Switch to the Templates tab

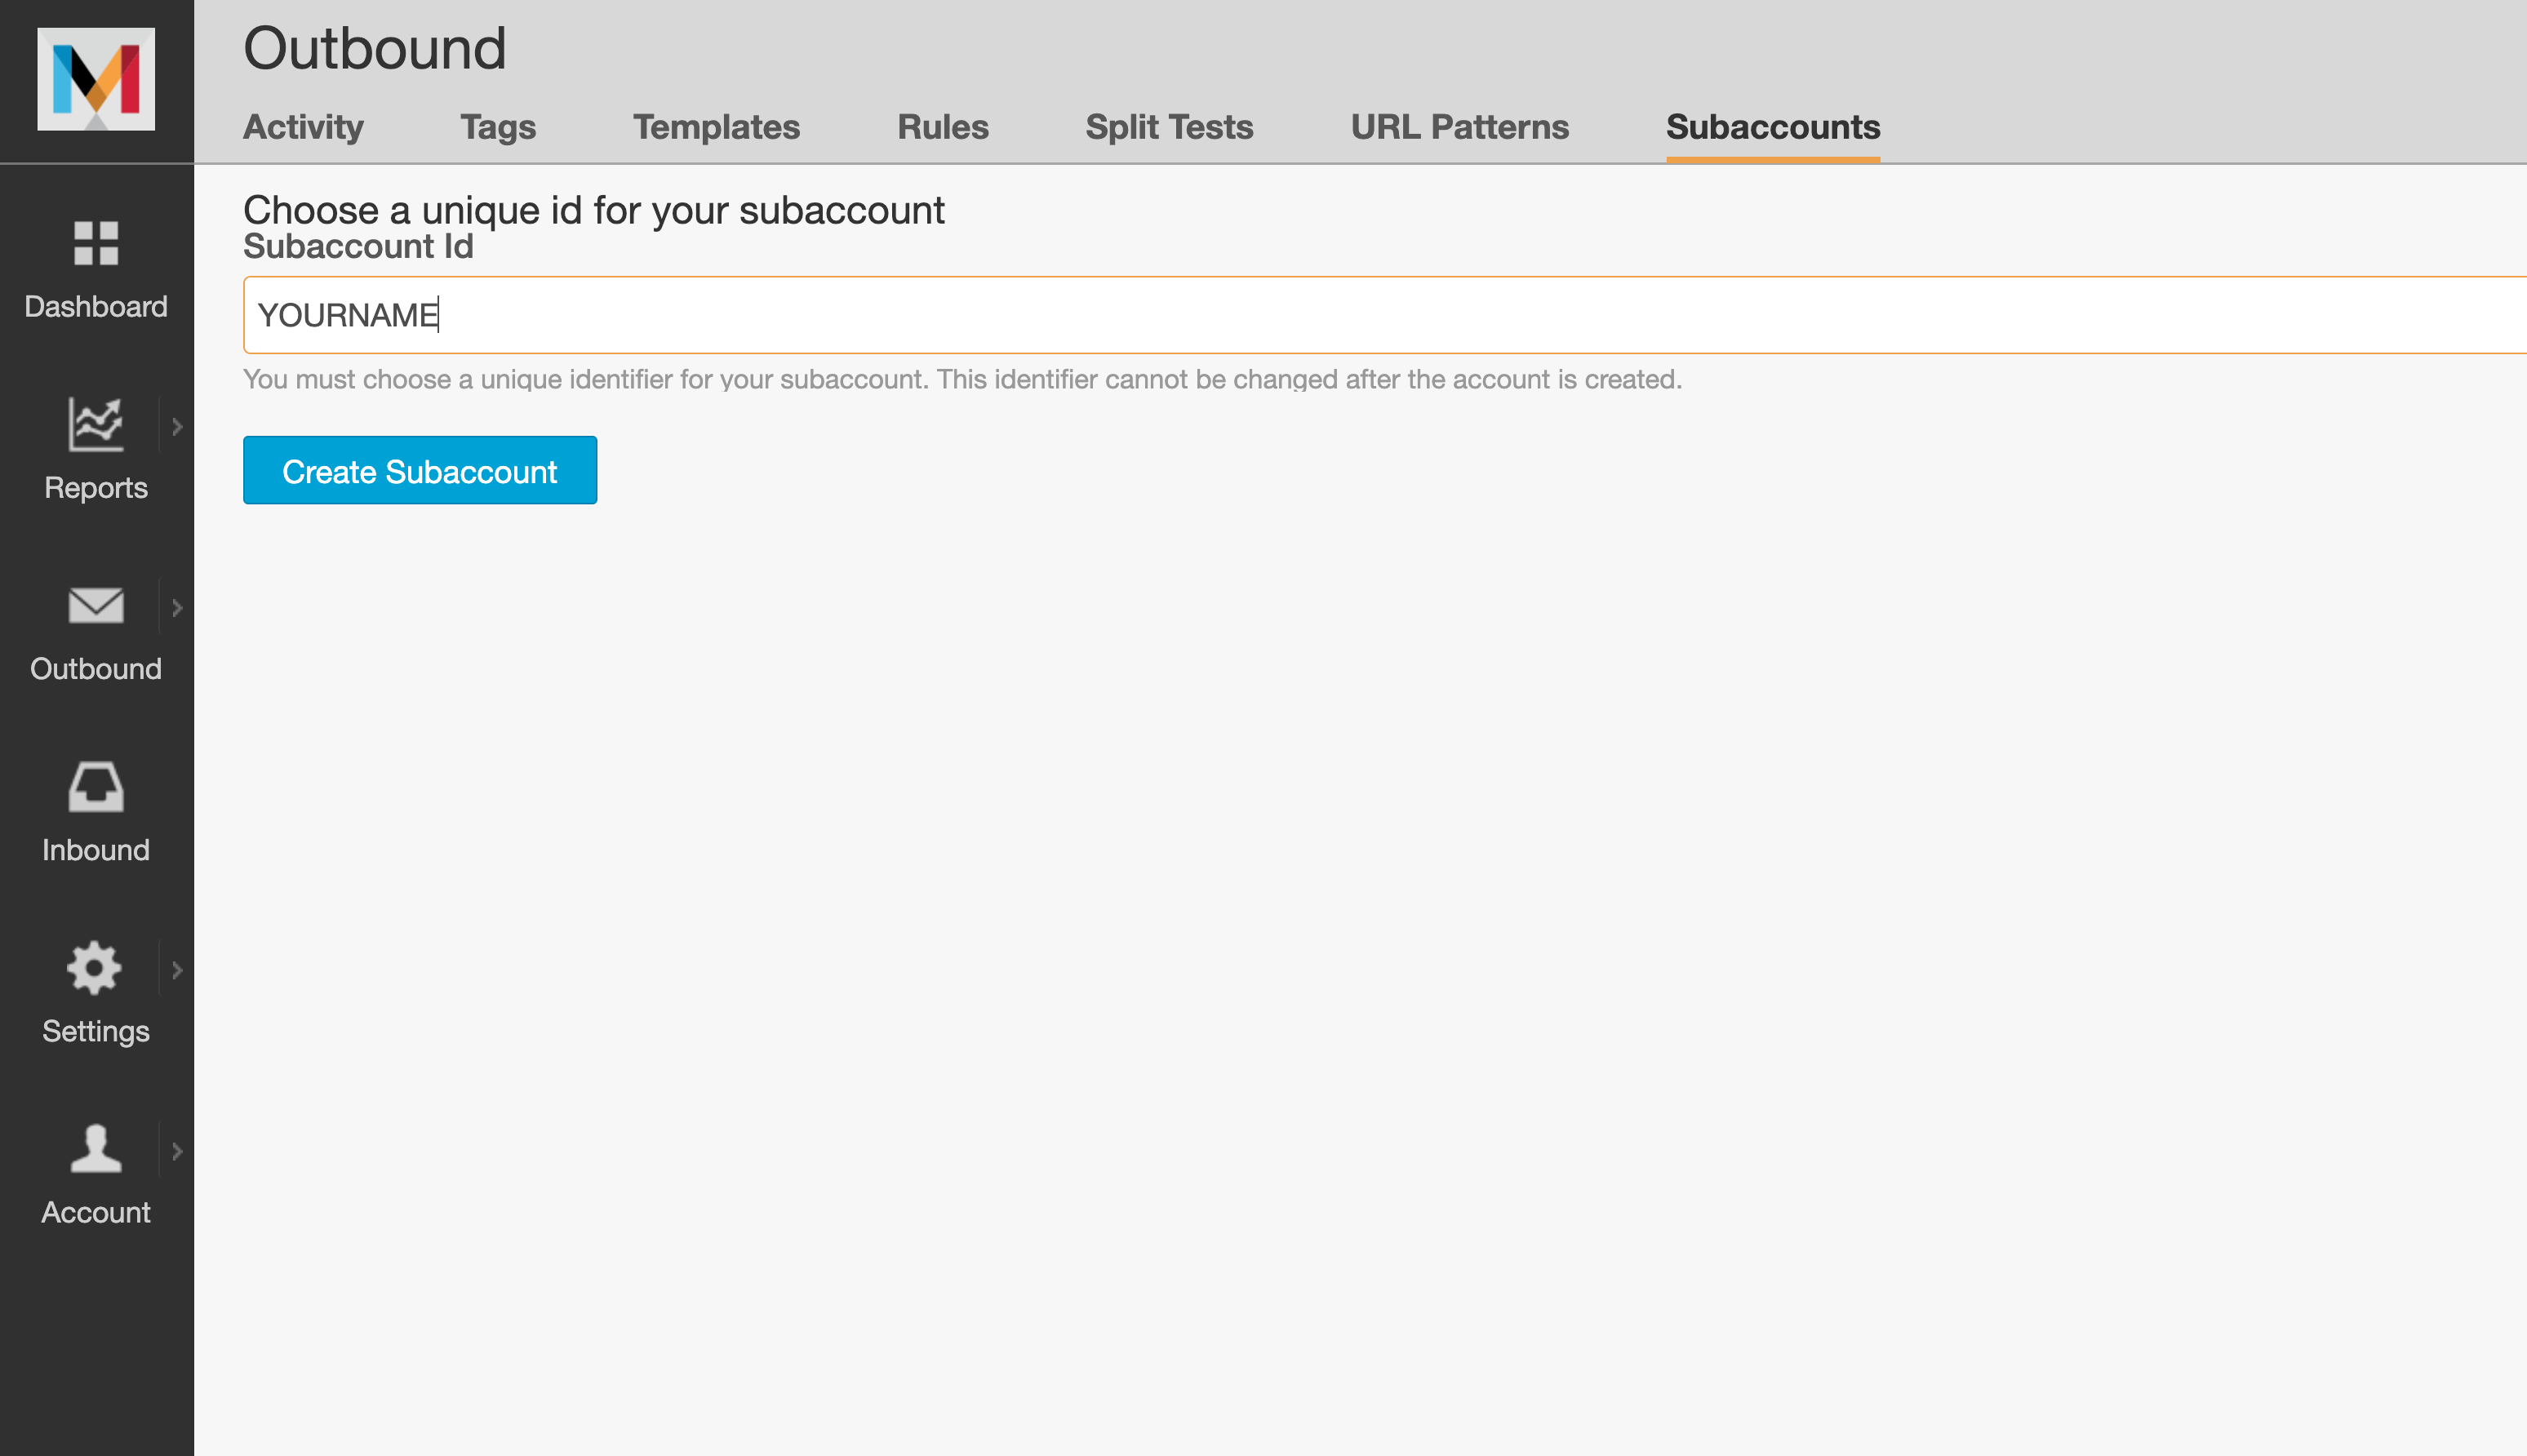point(717,125)
